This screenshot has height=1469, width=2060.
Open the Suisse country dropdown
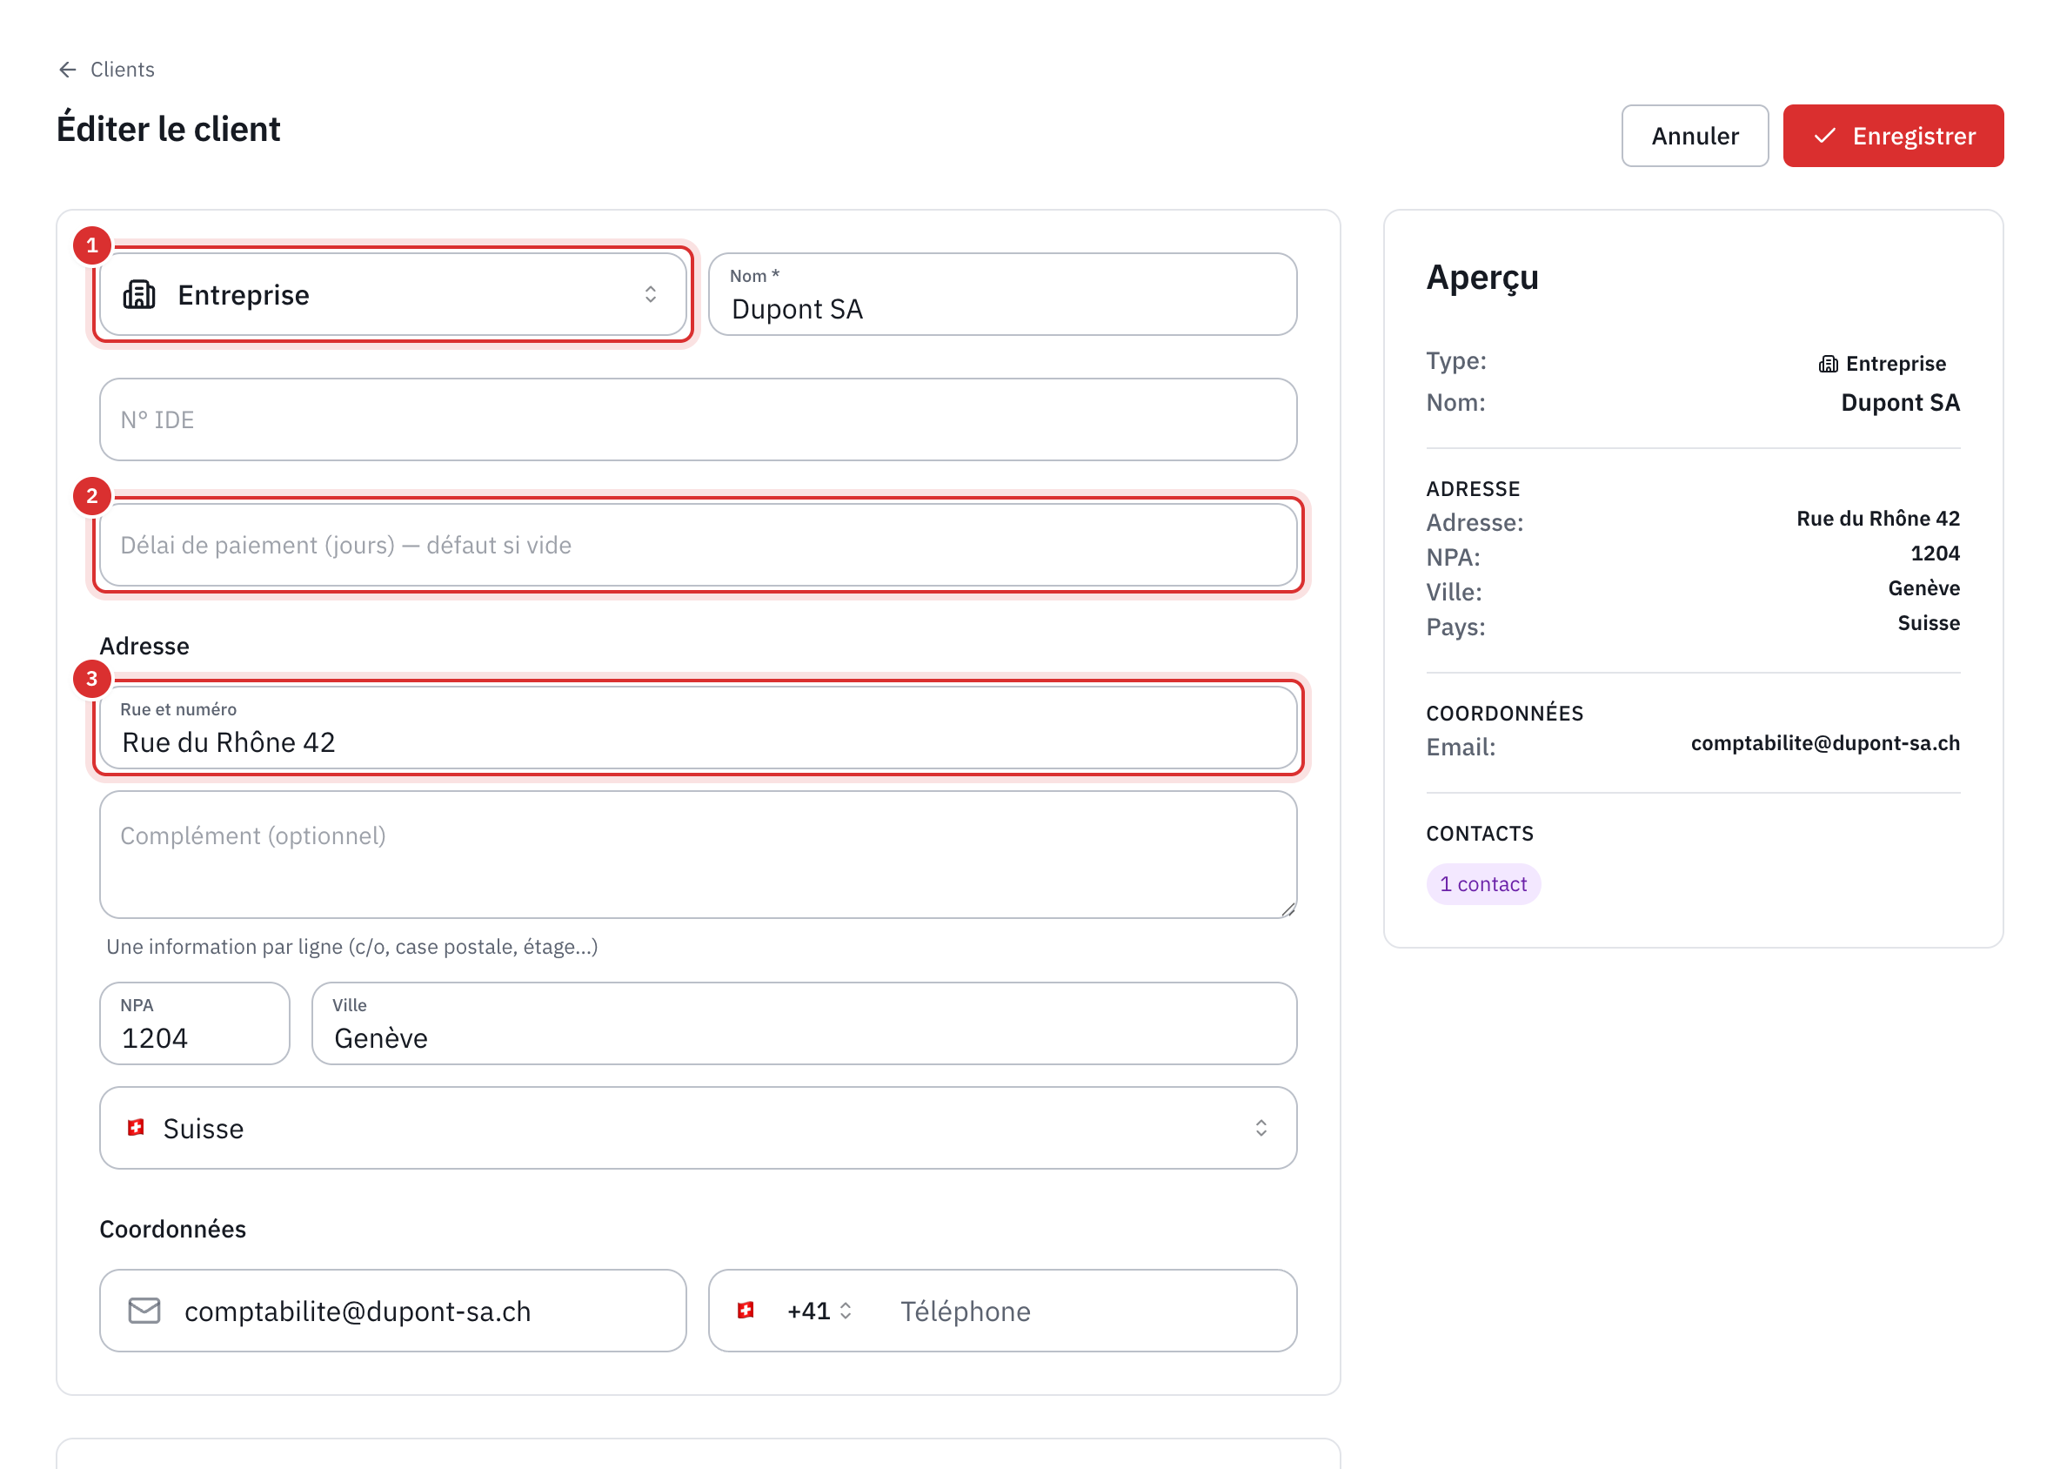tap(699, 1128)
